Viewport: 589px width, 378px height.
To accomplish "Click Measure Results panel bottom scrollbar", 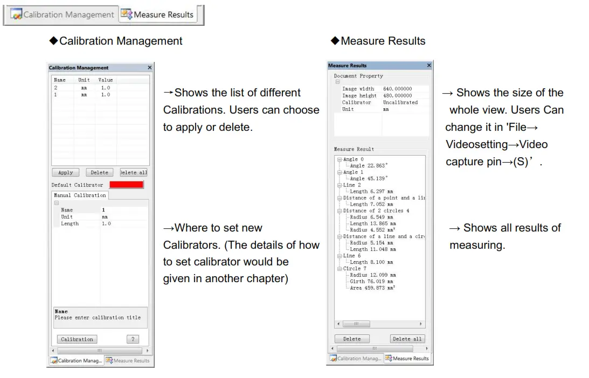I will coord(375,348).
